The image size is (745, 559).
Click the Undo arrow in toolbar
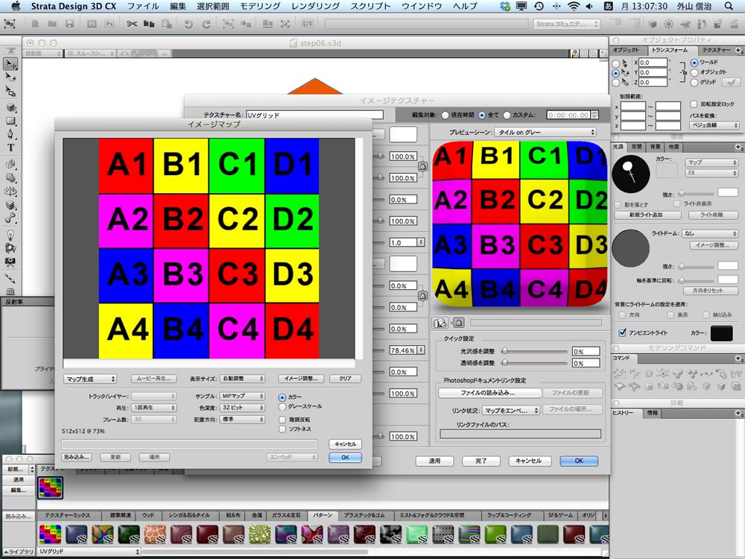(x=188, y=24)
